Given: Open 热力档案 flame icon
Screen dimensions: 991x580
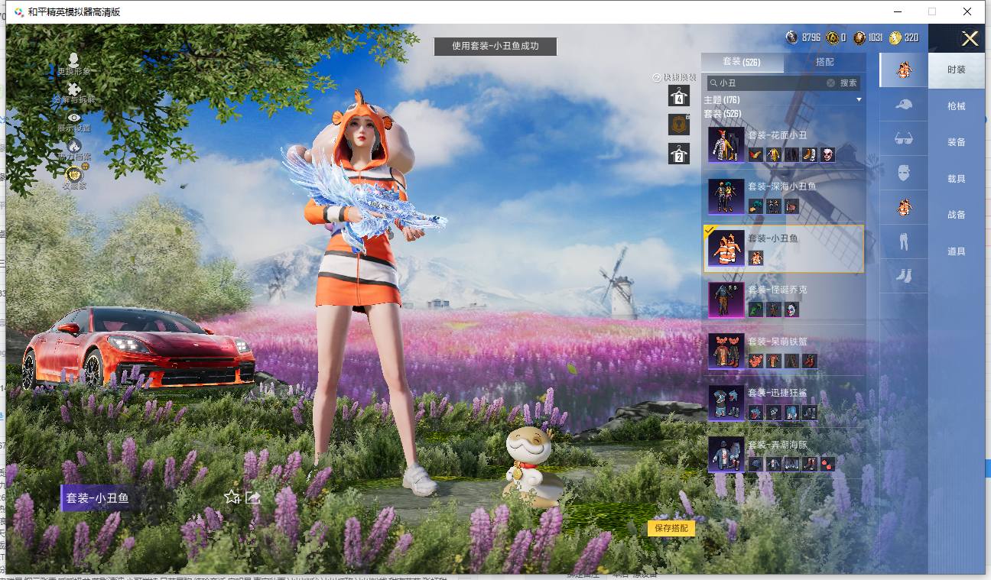Looking at the screenshot, I should point(74,145).
